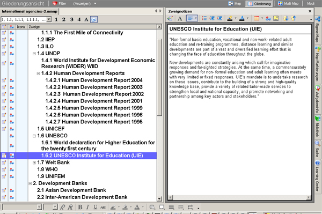Open the alignment dropdown arrow in notes toolbar

(196, 18)
